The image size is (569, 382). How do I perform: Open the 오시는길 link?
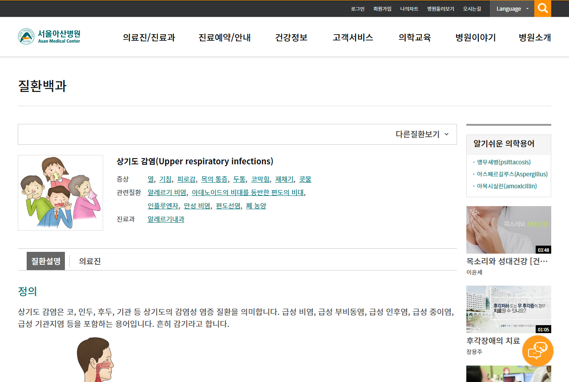coord(472,9)
